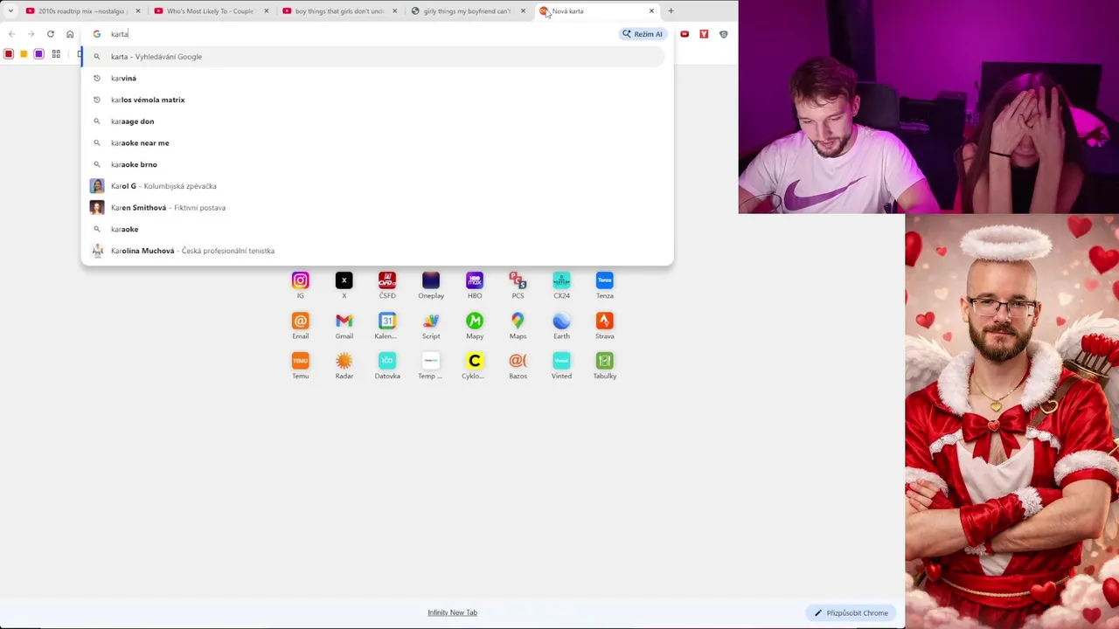
Task: Click the Režim AI button
Action: click(643, 34)
